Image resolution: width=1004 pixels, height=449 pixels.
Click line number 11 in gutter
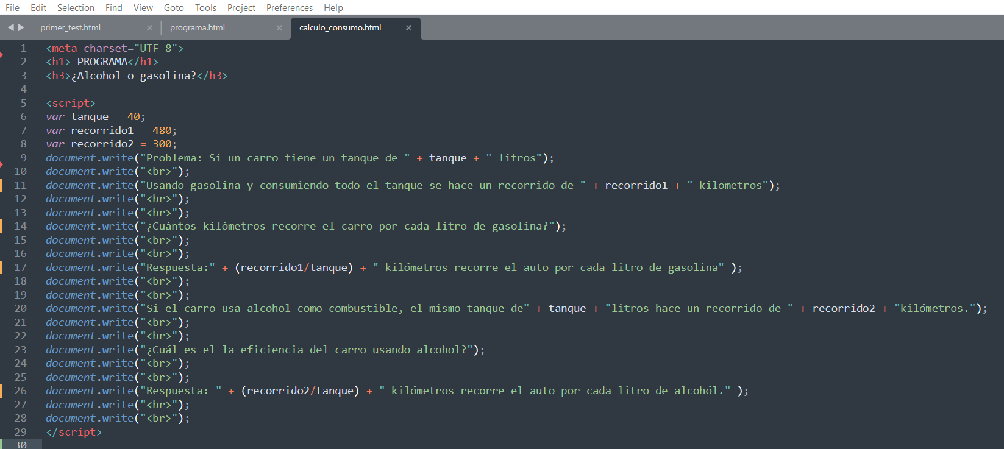(x=20, y=185)
